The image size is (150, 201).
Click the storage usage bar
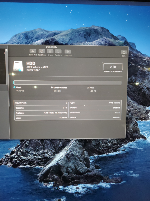[x=67, y=83]
